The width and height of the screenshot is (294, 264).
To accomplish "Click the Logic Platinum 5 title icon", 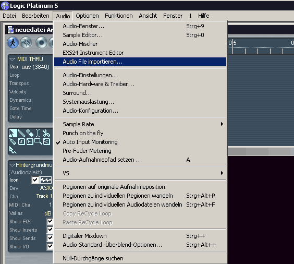I will click(5, 6).
